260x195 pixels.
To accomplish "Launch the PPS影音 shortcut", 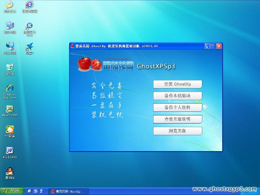I will (x=10, y=132).
